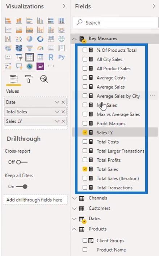The image size is (159, 256).
Task: Remove the Date field from Values
Action: click(x=63, y=102)
